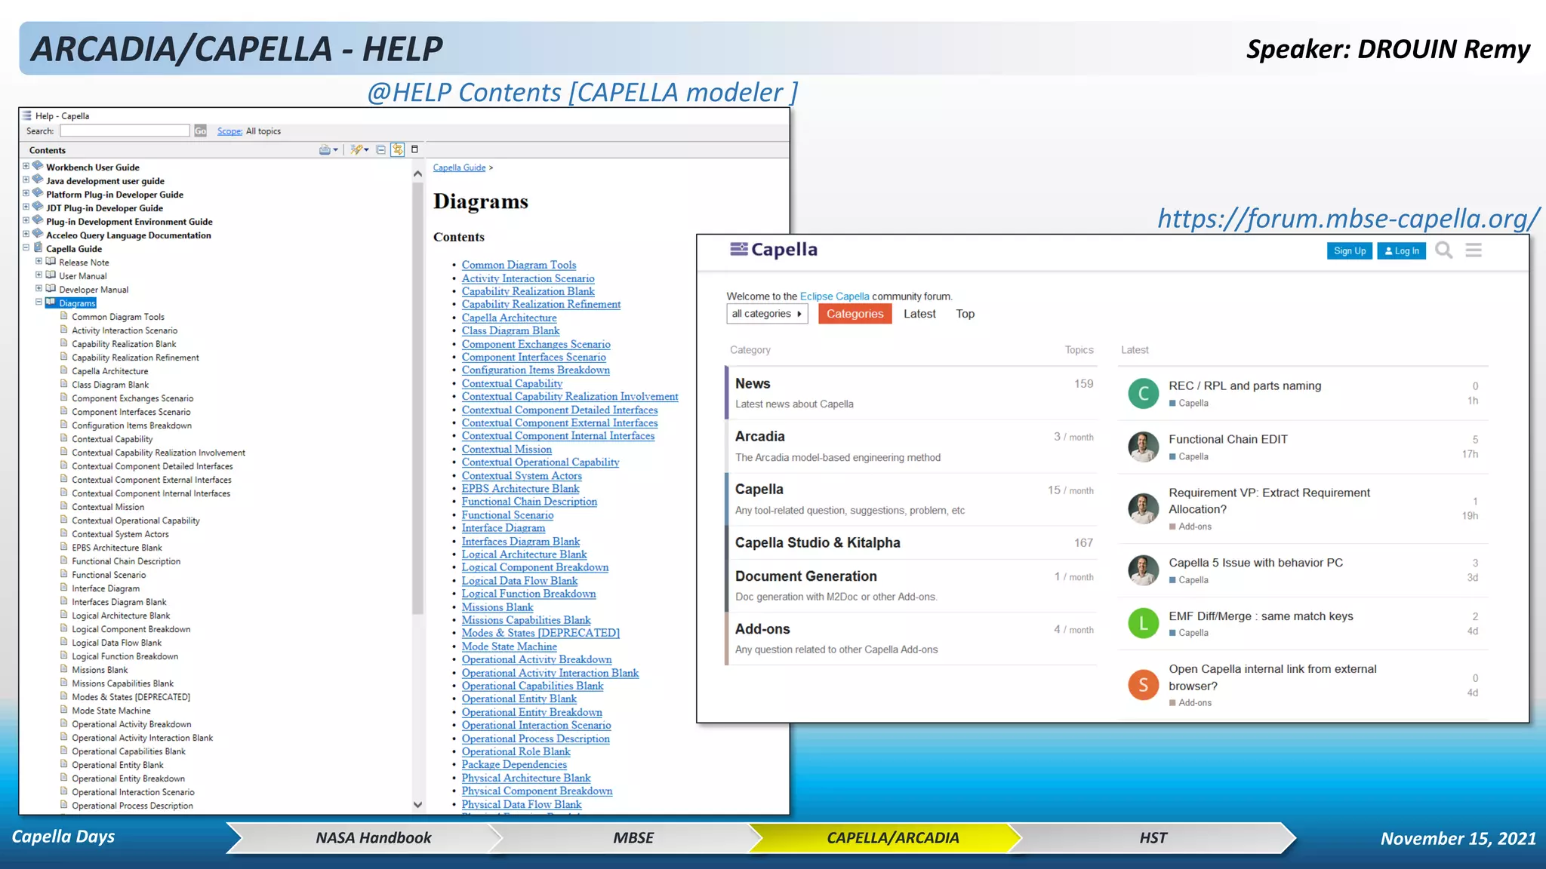Click Plug-in Development Environment Guide book icon
This screenshot has width=1546, height=869.
click(38, 220)
